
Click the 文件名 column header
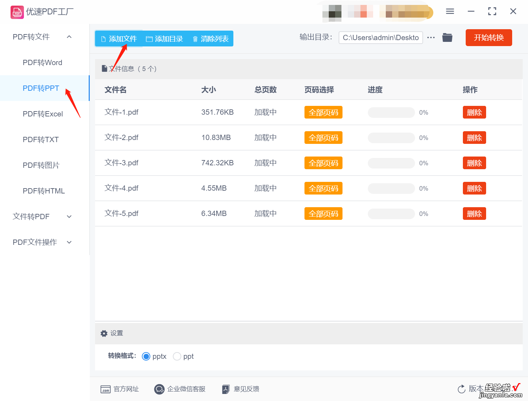point(115,90)
